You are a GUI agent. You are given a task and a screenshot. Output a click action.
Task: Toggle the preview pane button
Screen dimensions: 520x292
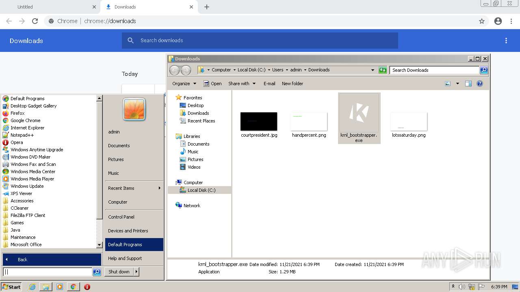468,84
